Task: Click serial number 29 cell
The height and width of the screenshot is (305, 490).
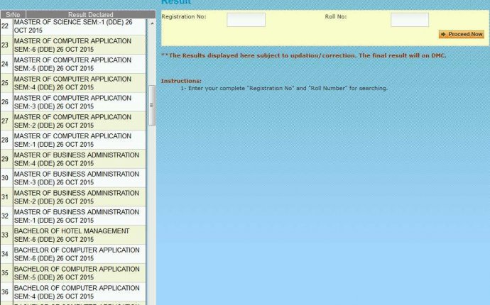Action: (6, 159)
